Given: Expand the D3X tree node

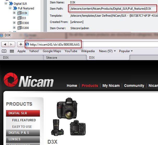Looking at the screenshot, I should (14, 13).
